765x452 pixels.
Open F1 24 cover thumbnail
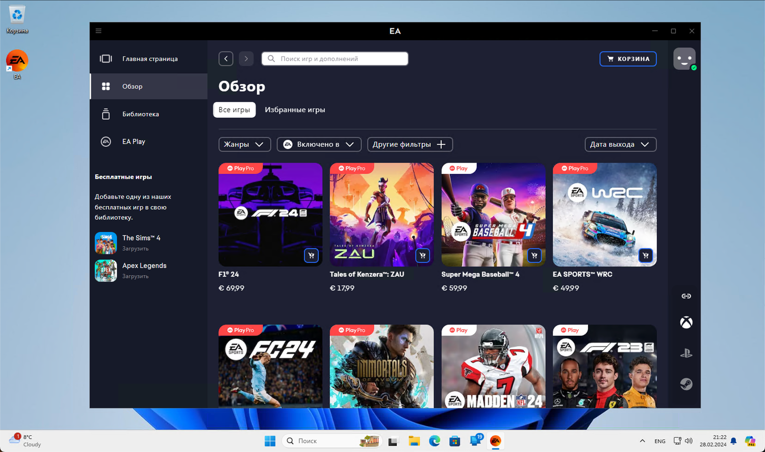point(270,215)
